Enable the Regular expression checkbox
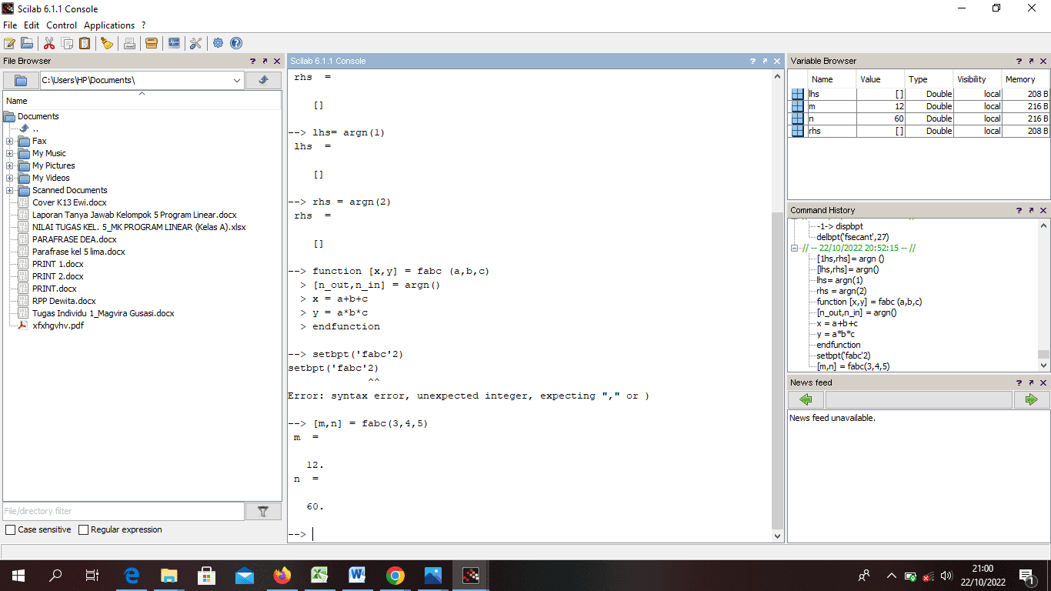The height and width of the screenshot is (591, 1051). pyautogui.click(x=84, y=530)
